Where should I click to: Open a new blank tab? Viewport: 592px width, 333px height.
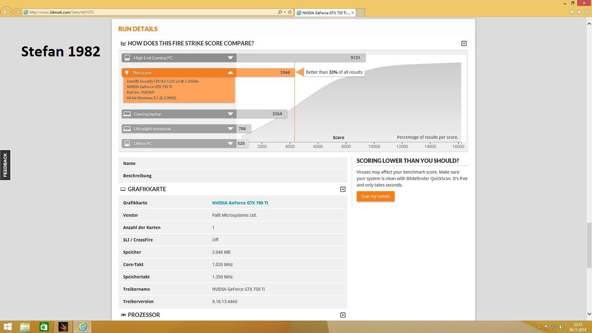click(360, 13)
